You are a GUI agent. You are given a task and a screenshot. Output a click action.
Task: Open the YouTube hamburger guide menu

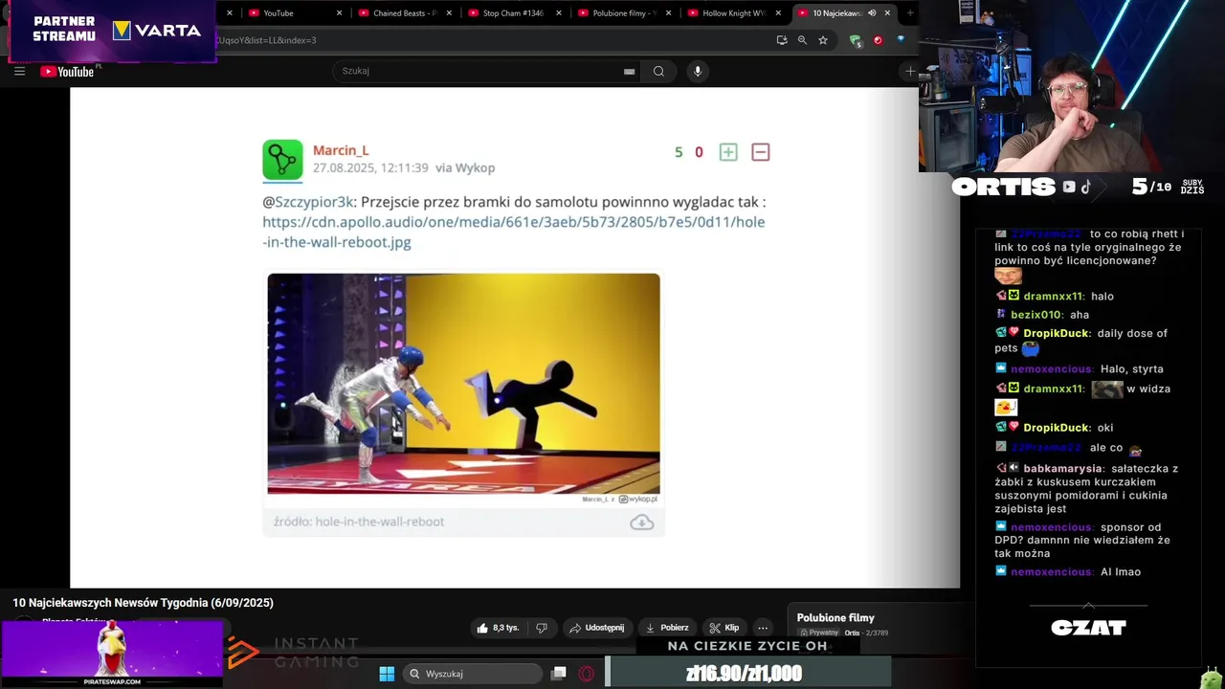point(19,72)
